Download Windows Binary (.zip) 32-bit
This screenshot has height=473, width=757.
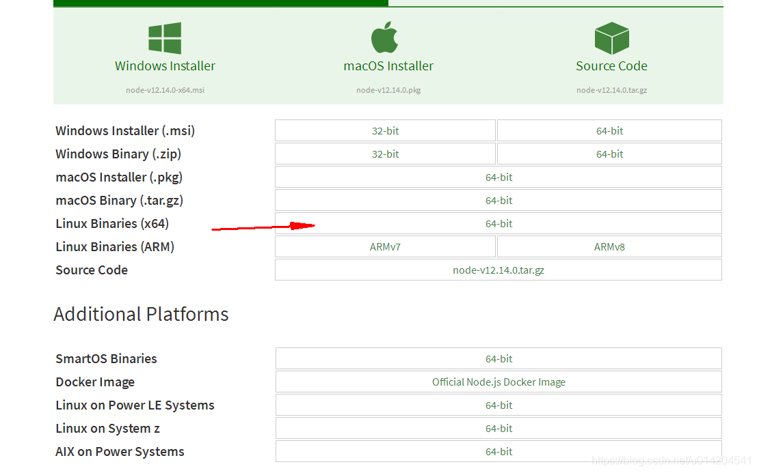pyautogui.click(x=385, y=154)
